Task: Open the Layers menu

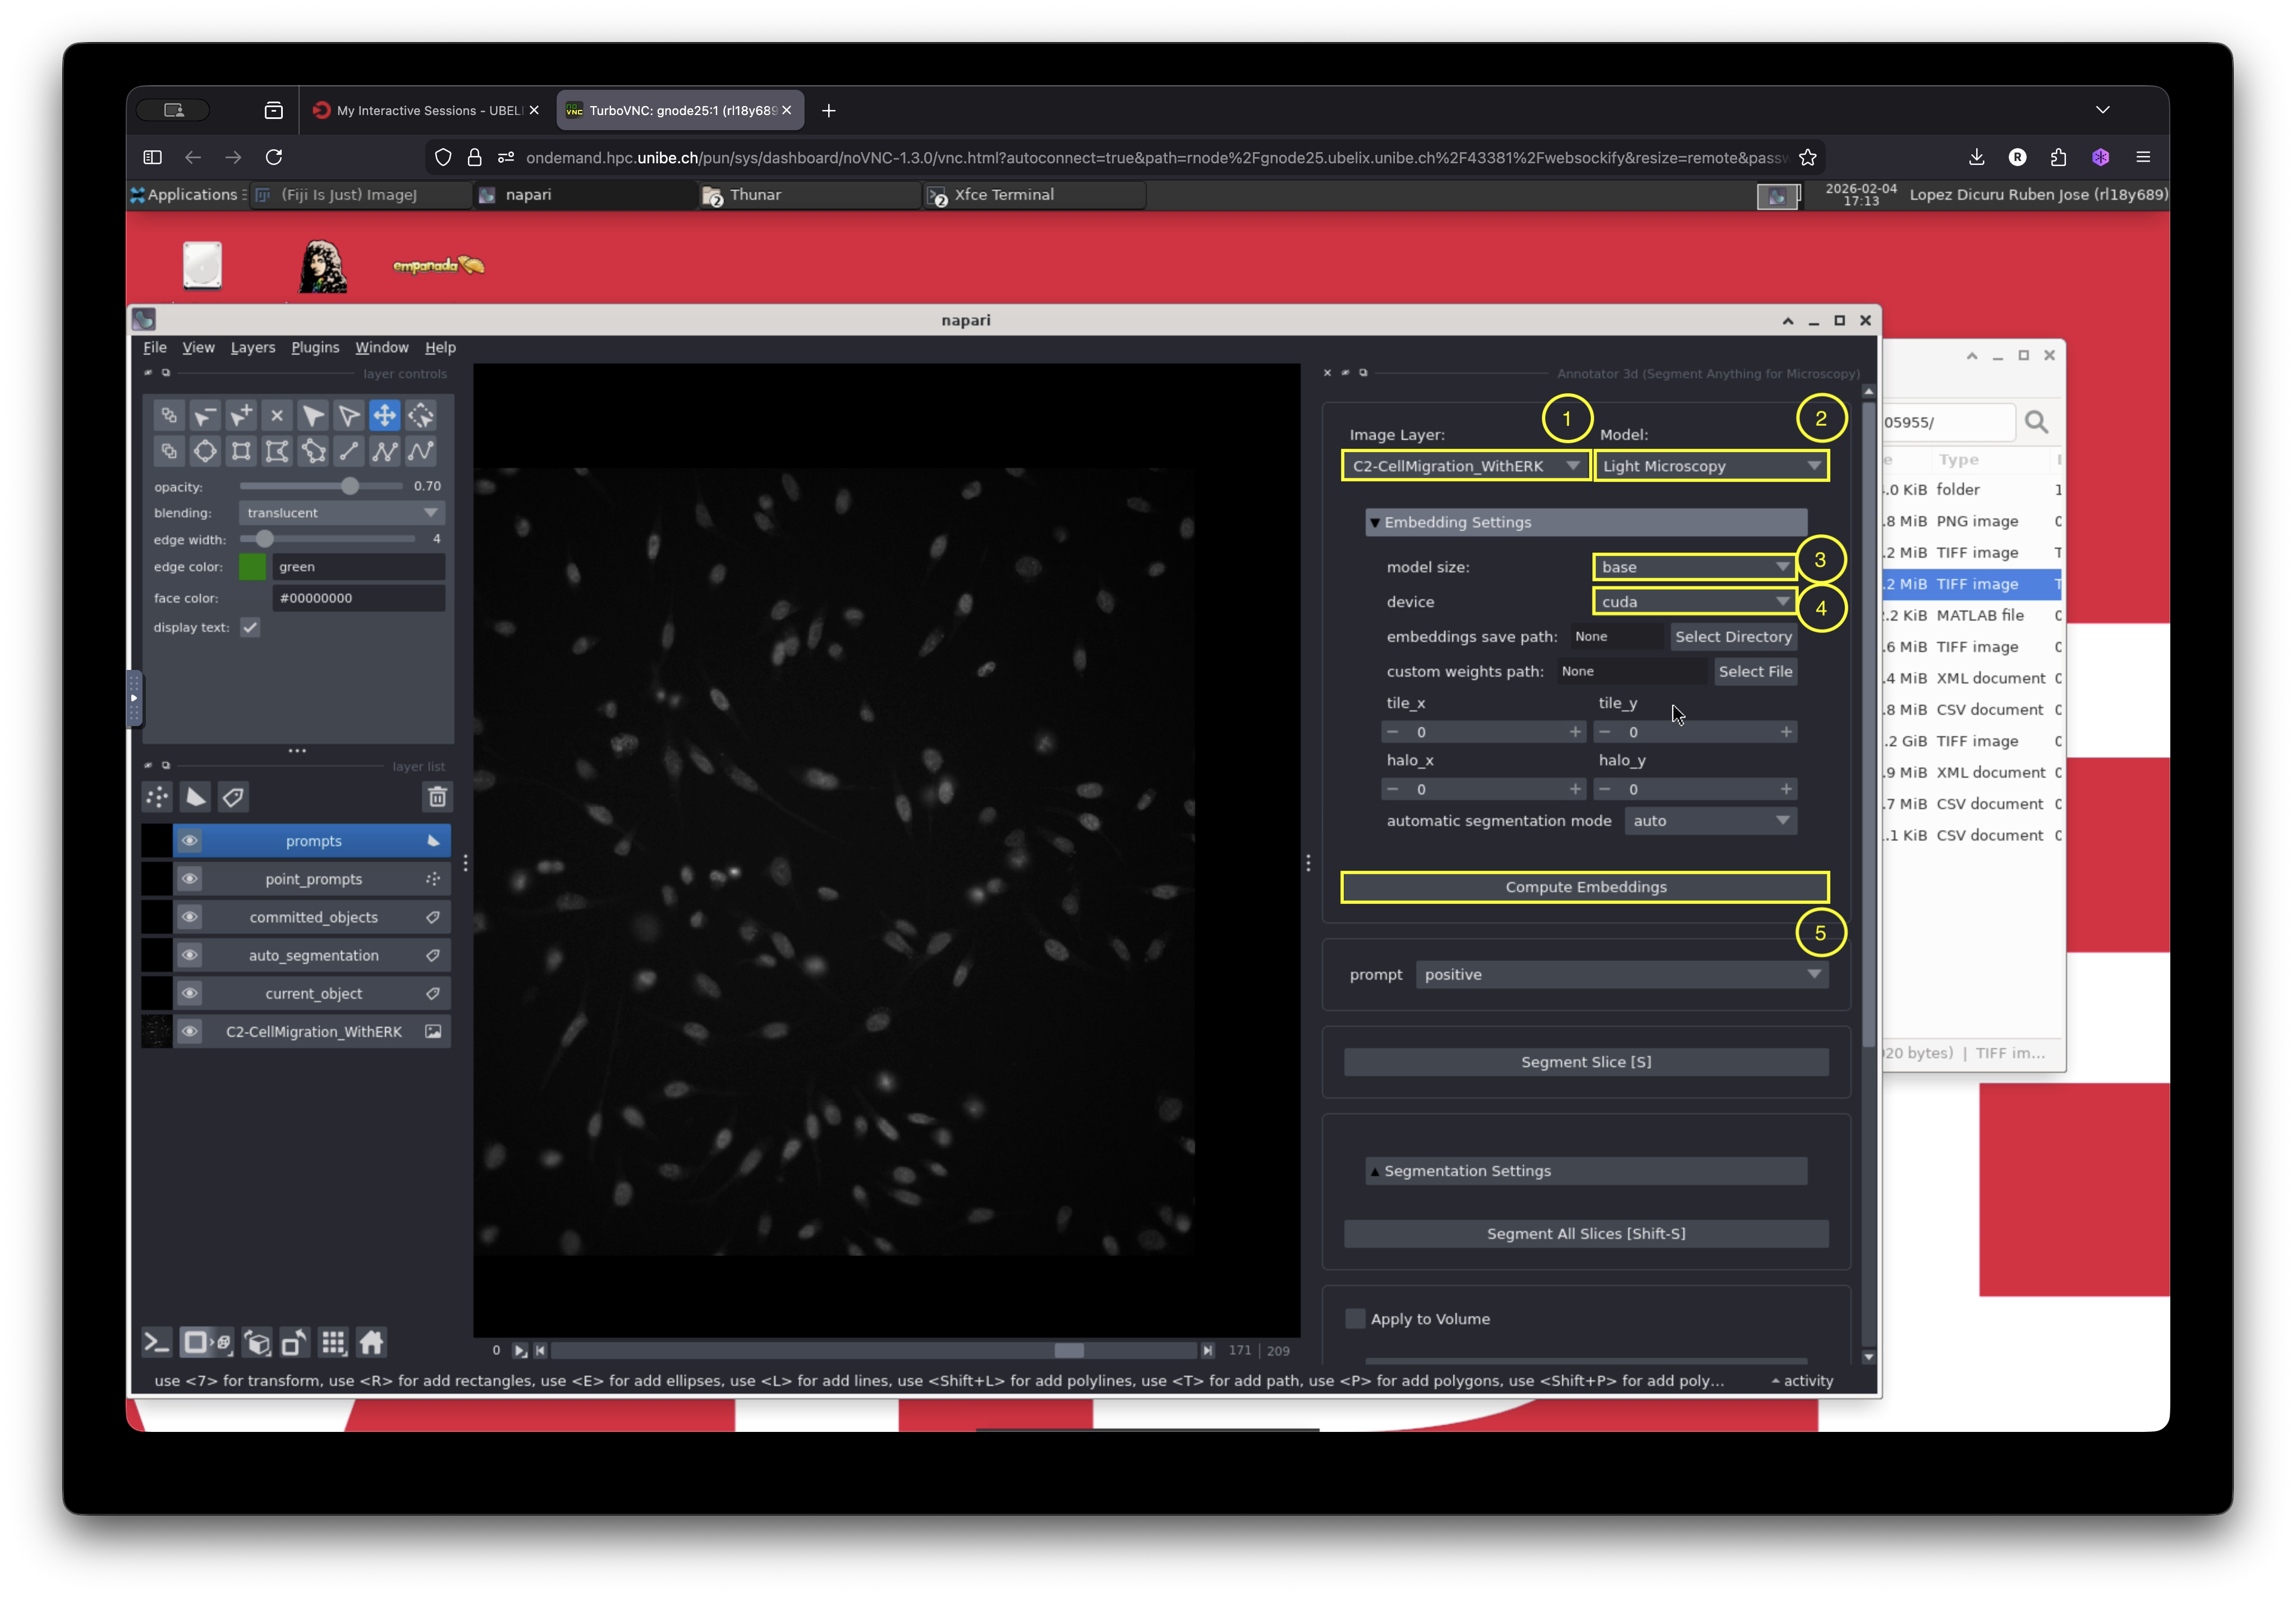Action: pyautogui.click(x=252, y=347)
